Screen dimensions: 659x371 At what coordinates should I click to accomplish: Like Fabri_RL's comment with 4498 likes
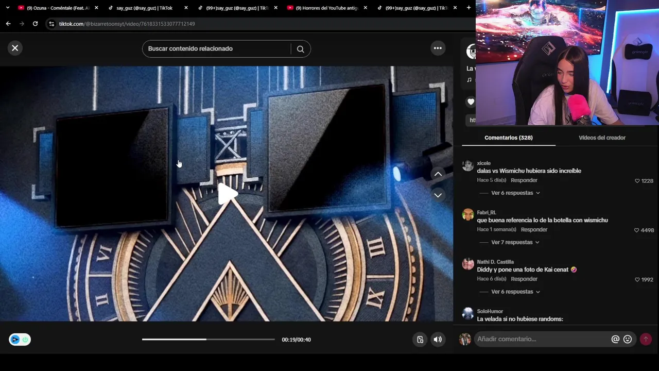coord(637,230)
